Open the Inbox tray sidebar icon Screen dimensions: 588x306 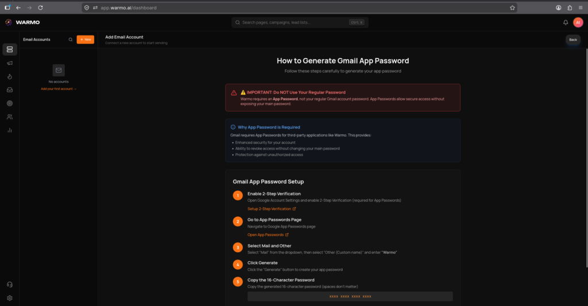tap(10, 90)
